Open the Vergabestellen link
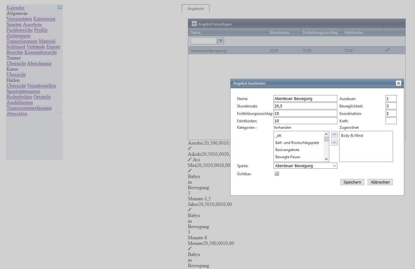Image resolution: width=415 pixels, height=269 pixels. [41, 86]
